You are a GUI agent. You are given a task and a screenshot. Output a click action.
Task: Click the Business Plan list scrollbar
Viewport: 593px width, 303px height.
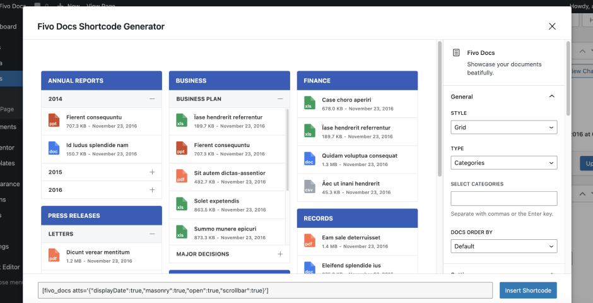288,150
